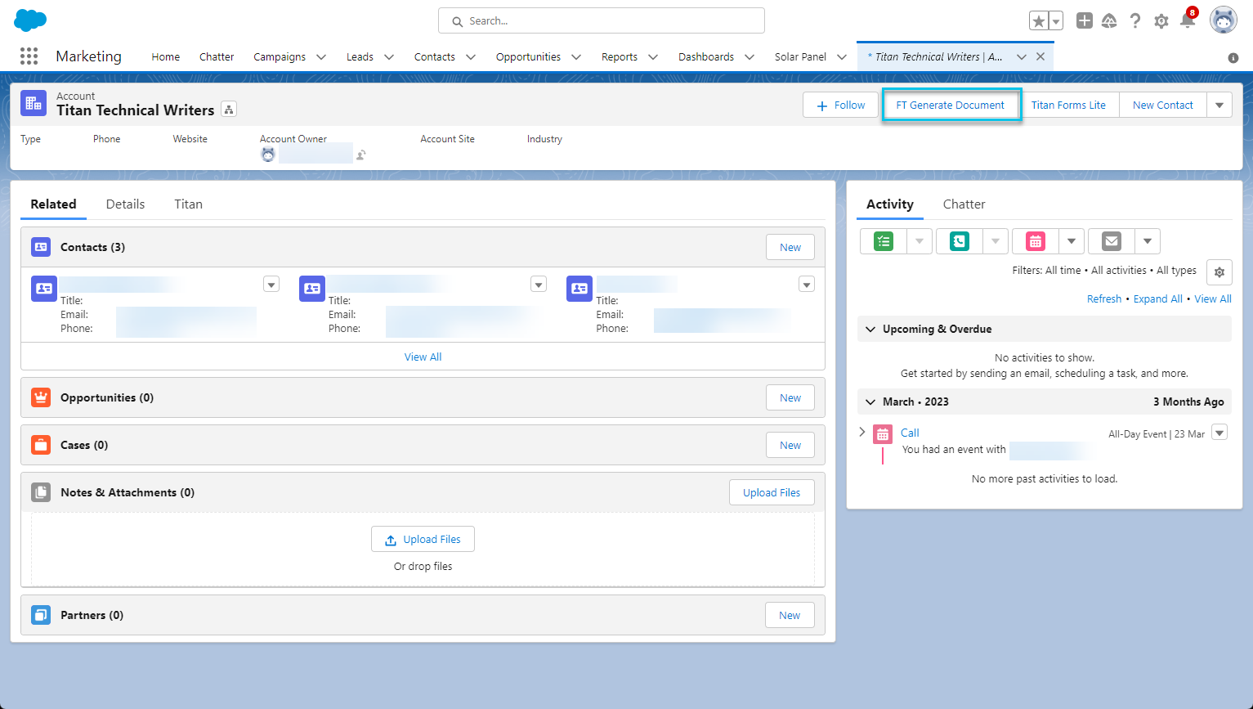
Task: Open more account actions dropdown
Action: (1219, 105)
